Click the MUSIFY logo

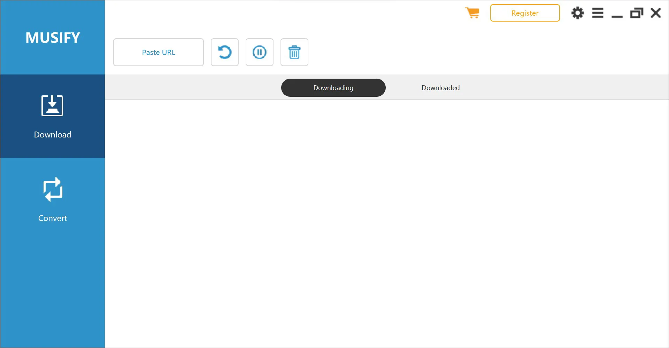point(52,37)
